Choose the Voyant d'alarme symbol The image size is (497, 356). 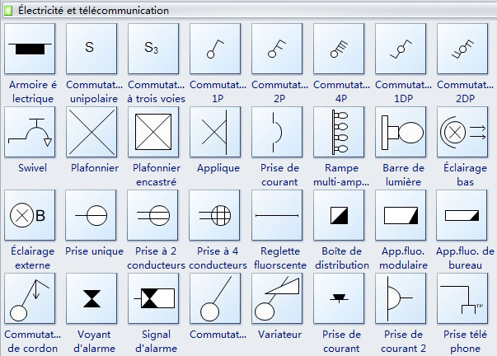pyautogui.click(x=91, y=298)
